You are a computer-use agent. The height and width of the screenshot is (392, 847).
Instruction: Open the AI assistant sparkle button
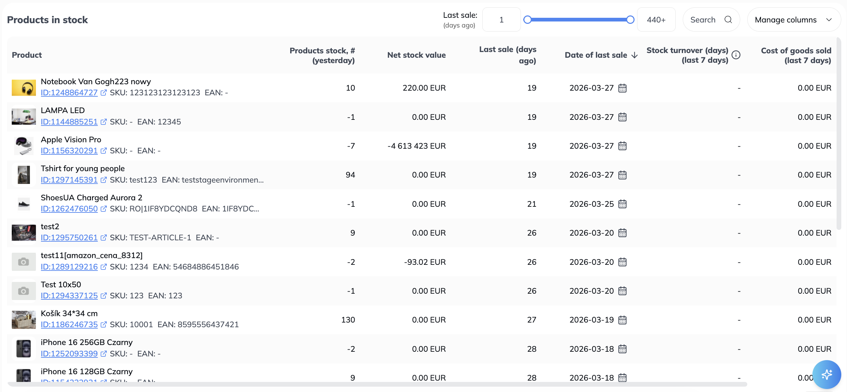coord(827,374)
